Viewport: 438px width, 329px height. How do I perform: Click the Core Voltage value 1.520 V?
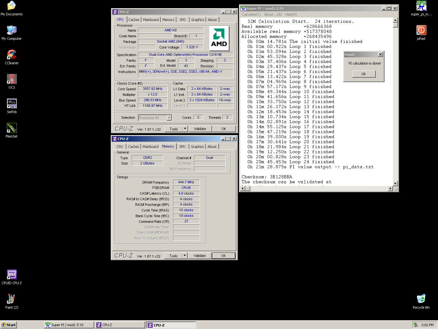point(192,47)
